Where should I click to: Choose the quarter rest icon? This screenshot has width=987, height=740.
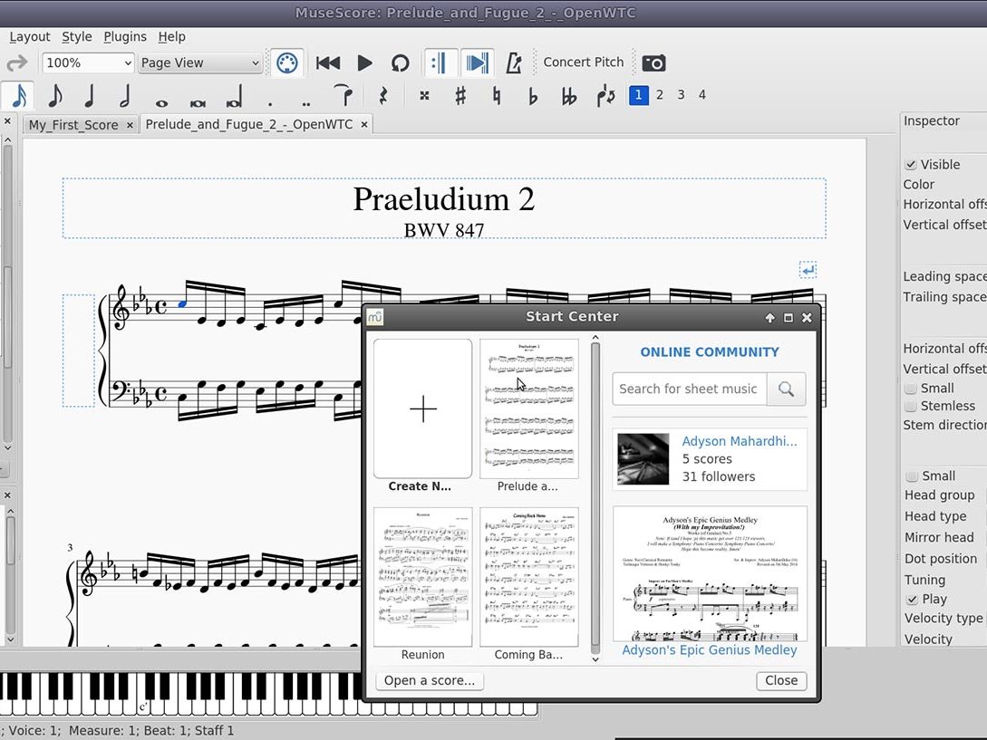(382, 95)
